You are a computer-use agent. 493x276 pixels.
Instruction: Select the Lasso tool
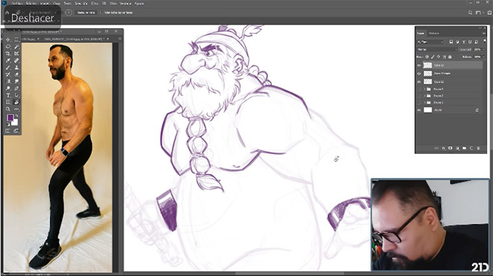point(8,47)
